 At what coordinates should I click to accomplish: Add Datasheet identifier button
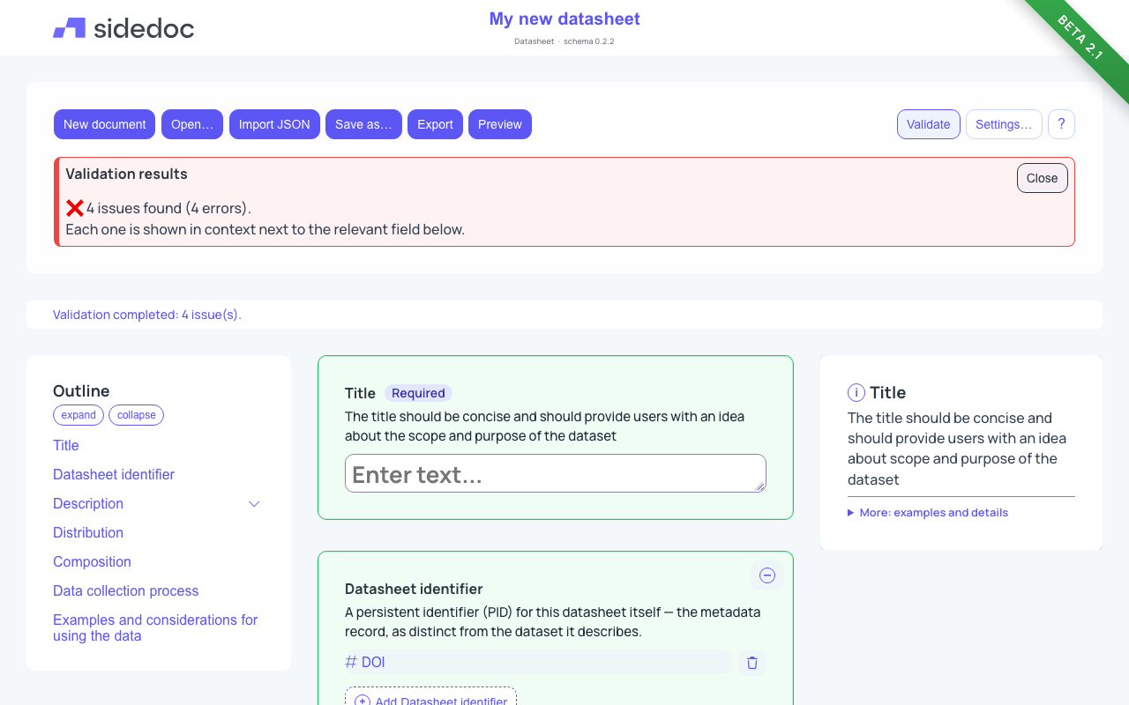[430, 701]
